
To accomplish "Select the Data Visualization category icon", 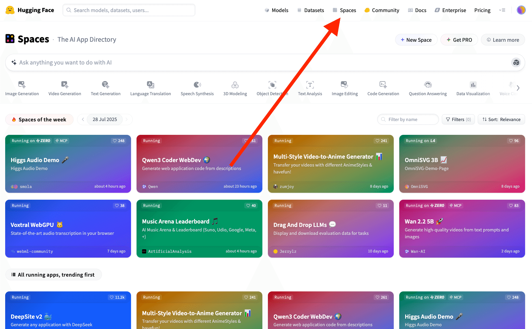I will tap(473, 84).
